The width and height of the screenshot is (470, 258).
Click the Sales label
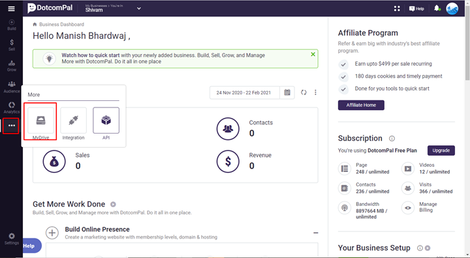point(82,155)
